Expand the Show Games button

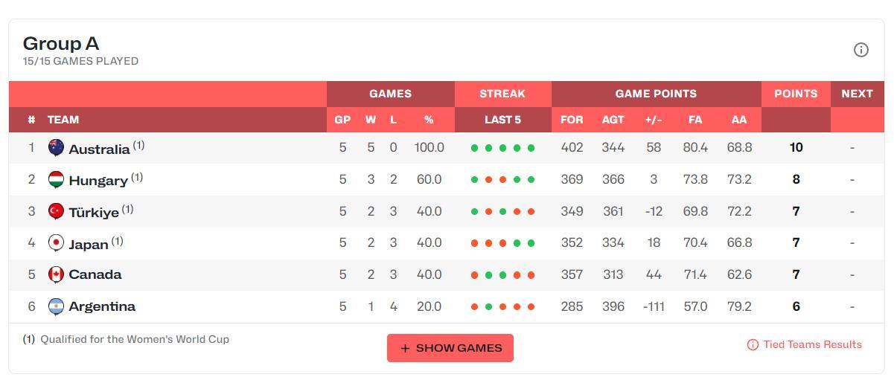pyautogui.click(x=450, y=348)
